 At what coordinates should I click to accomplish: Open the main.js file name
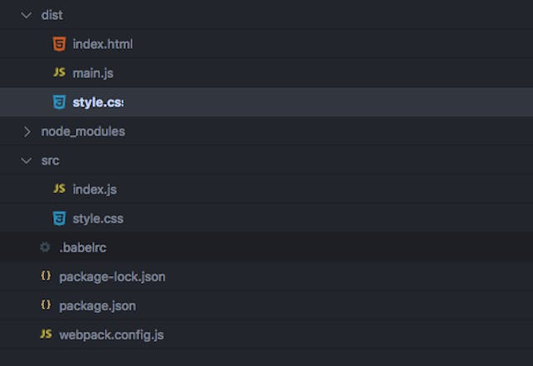point(92,73)
